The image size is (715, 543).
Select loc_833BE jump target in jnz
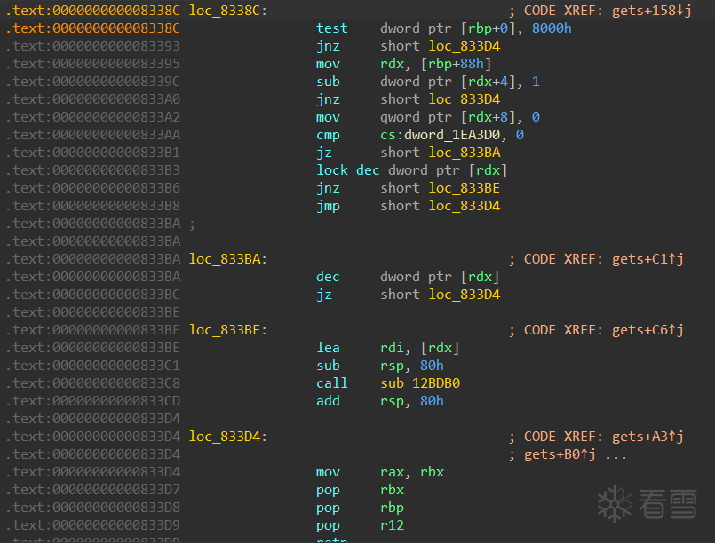click(465, 188)
